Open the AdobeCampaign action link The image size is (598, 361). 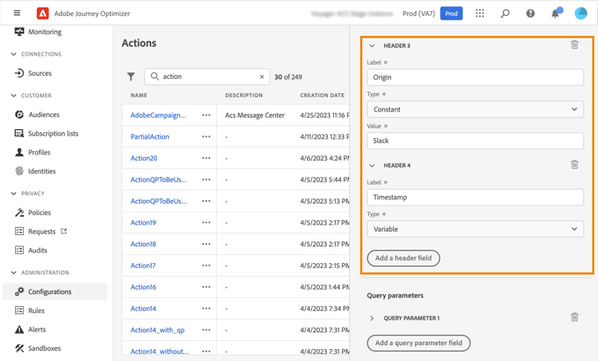click(x=158, y=116)
